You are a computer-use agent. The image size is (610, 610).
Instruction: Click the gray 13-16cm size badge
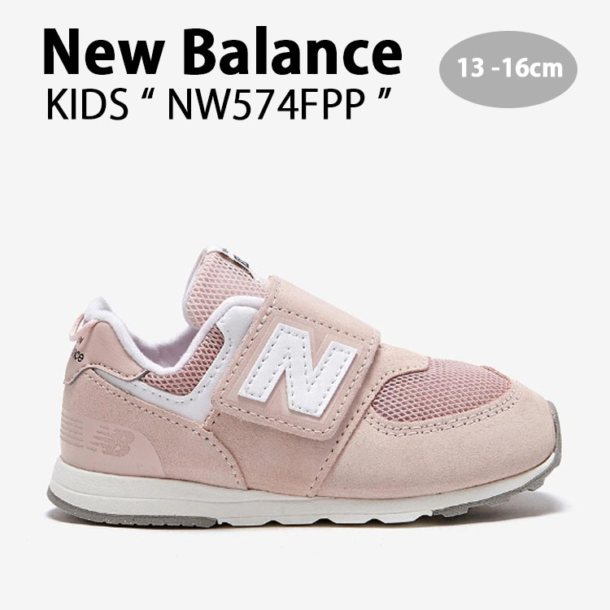coord(508,69)
